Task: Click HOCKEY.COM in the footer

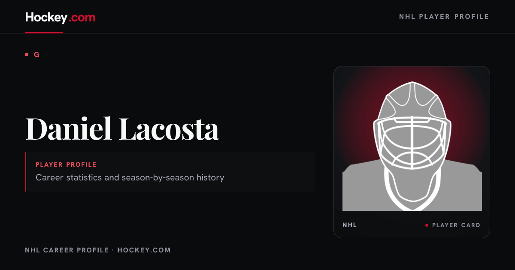Action: [x=144, y=250]
